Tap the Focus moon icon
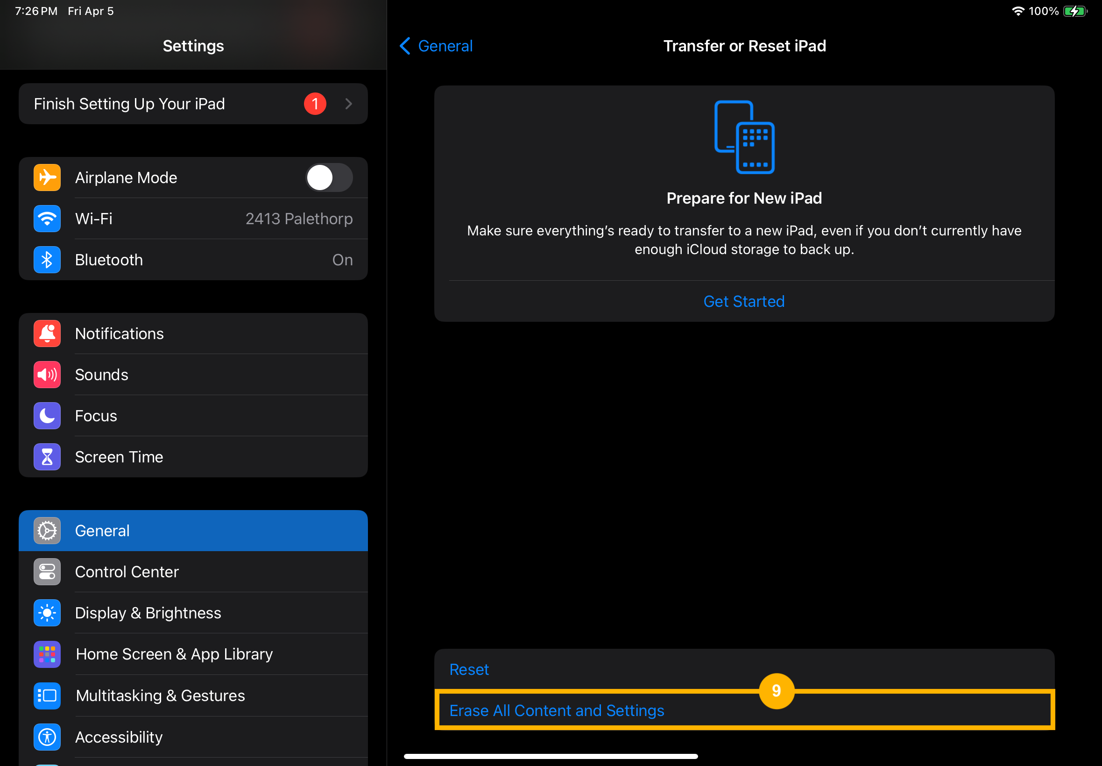Screen dimensions: 1102x766 (x=47, y=416)
